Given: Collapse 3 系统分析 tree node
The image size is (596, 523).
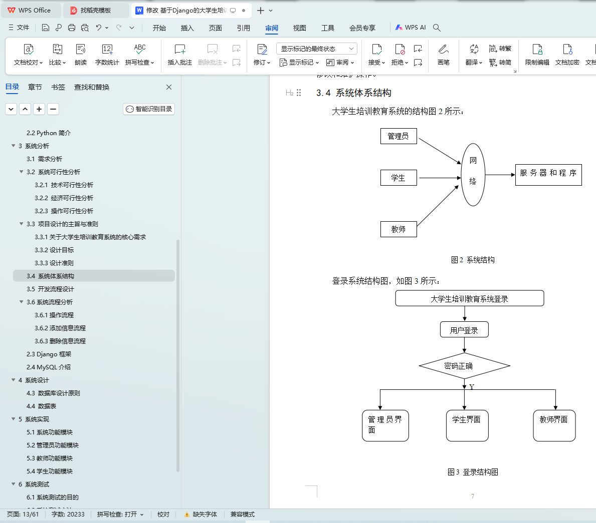Looking at the screenshot, I should click(x=14, y=146).
